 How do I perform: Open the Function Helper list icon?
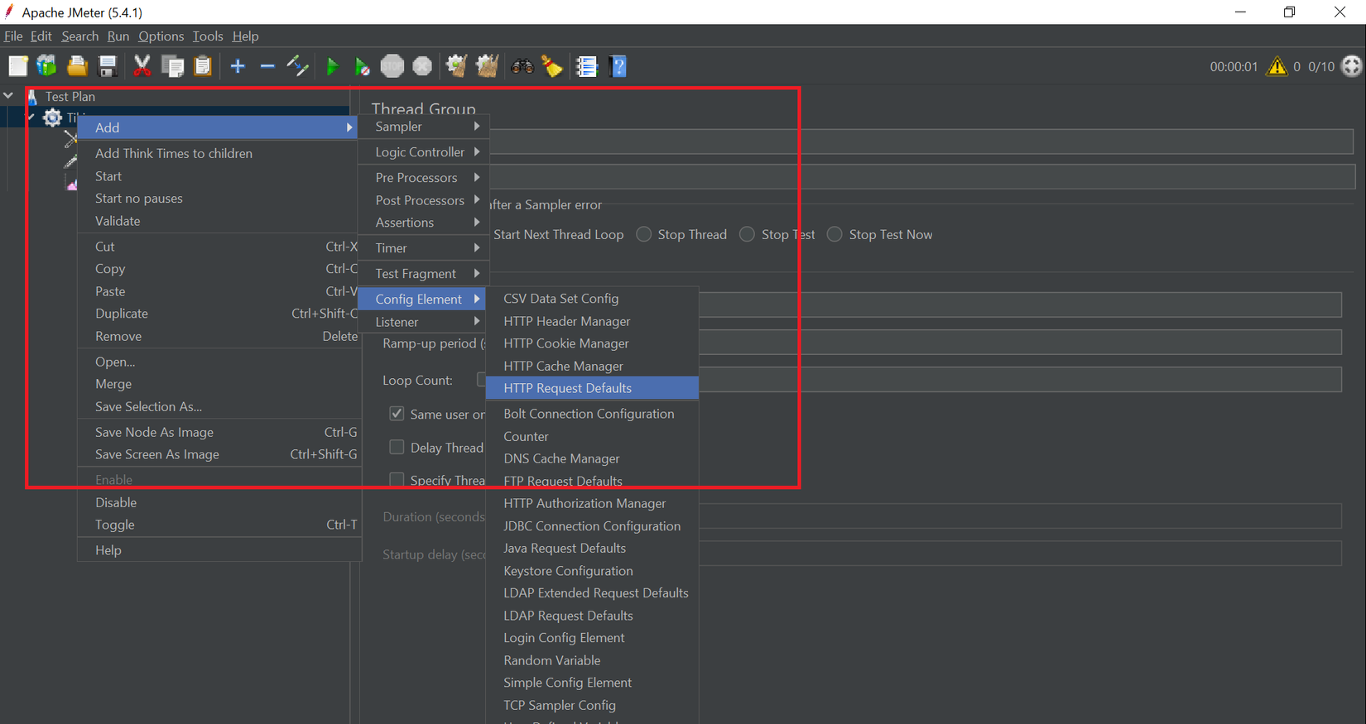[587, 66]
